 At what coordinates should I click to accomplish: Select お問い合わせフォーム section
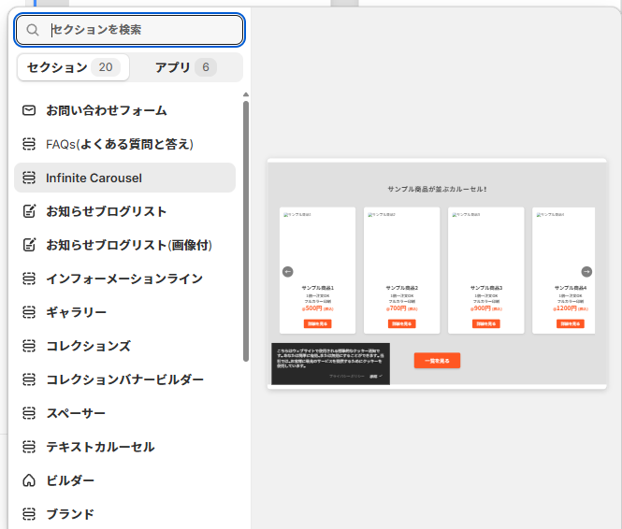pyautogui.click(x=125, y=110)
